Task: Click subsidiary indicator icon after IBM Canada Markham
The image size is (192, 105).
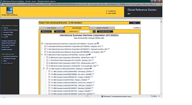Action: pyautogui.click(x=91, y=69)
